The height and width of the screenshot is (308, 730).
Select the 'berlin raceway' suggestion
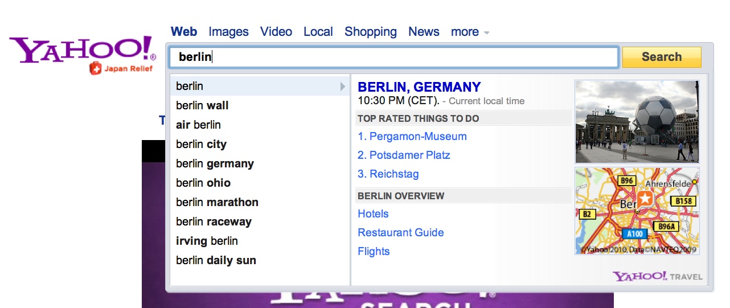coord(260,222)
